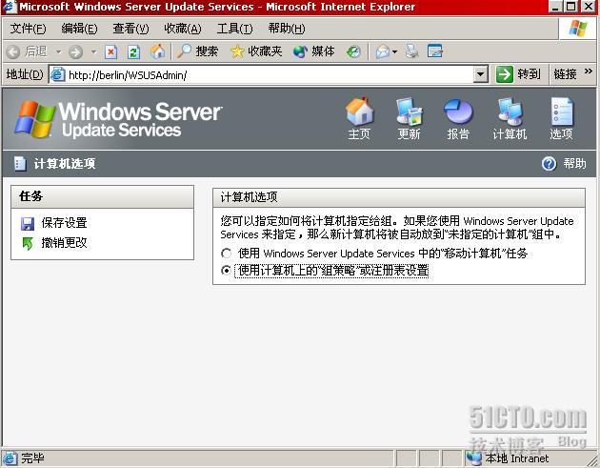Image resolution: width=600 pixels, height=468 pixels.
Task: Click the '完毕' status bar text
Action: click(33, 458)
